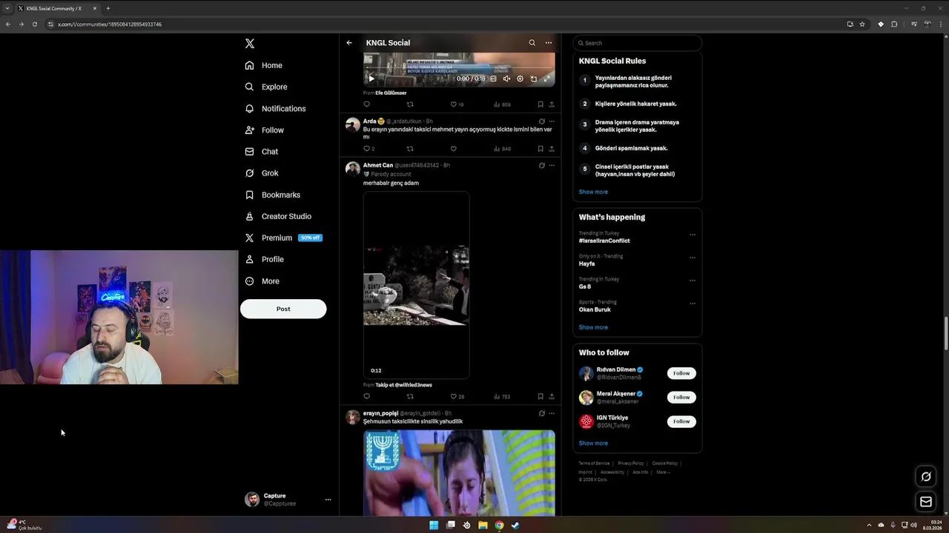
Task: Open Steam from the taskbar
Action: click(x=515, y=526)
